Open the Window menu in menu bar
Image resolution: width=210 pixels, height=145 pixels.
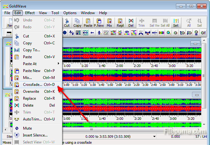88,13
